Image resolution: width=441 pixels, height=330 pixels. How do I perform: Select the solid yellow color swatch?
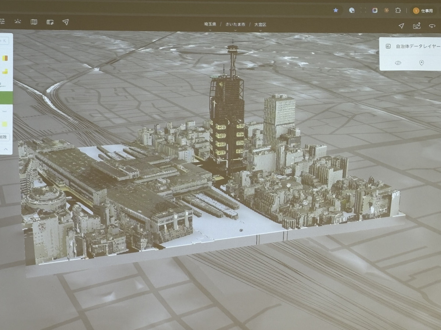(5, 124)
